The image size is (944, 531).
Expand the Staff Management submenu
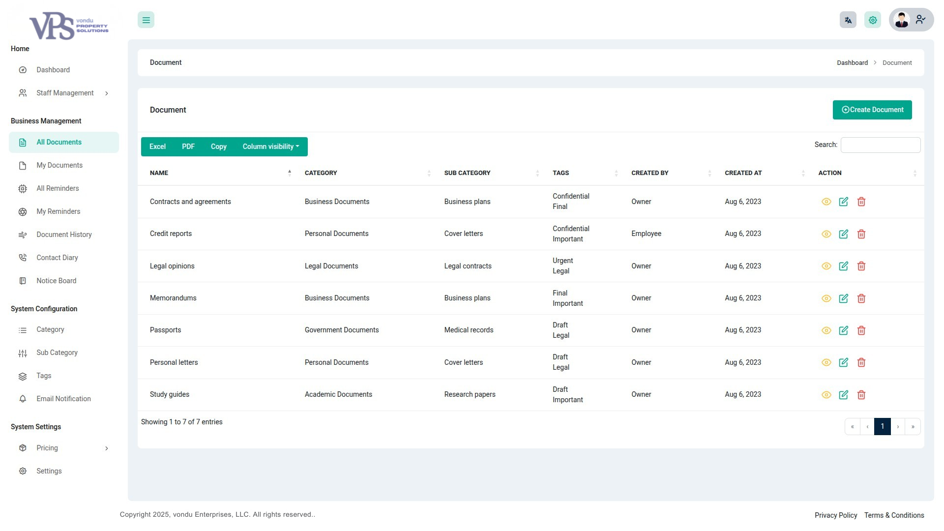pyautogui.click(x=65, y=93)
